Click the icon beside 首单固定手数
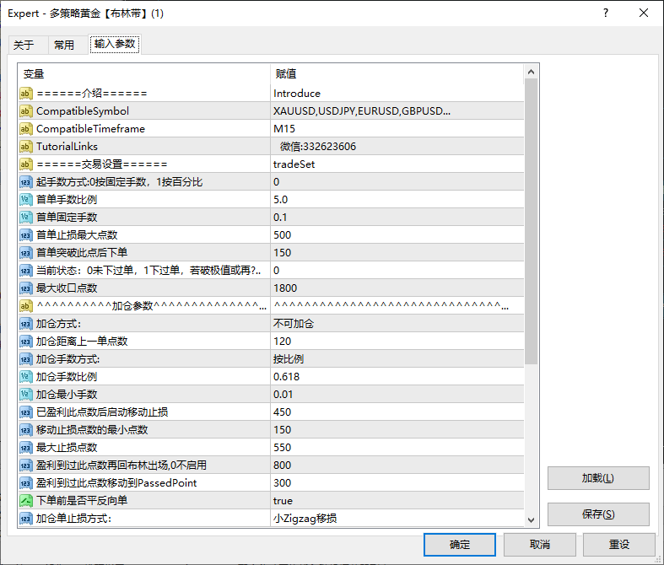 tap(26, 218)
